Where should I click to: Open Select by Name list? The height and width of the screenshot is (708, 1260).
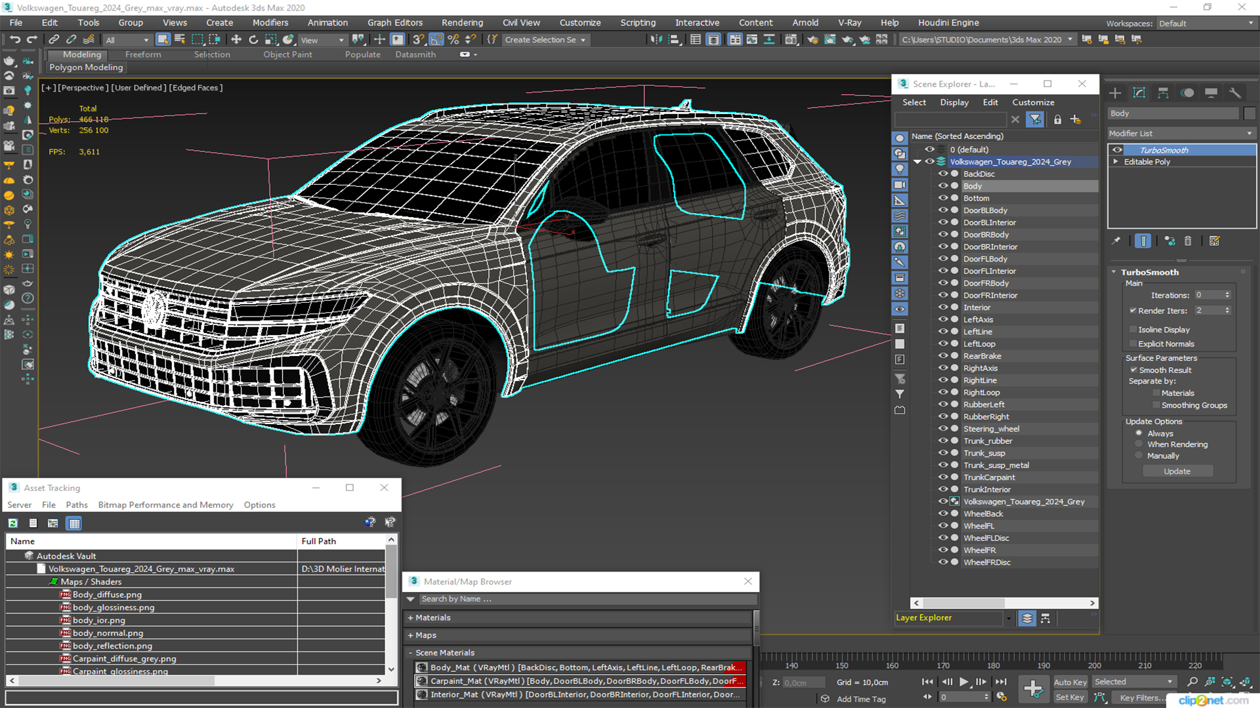pyautogui.click(x=180, y=40)
